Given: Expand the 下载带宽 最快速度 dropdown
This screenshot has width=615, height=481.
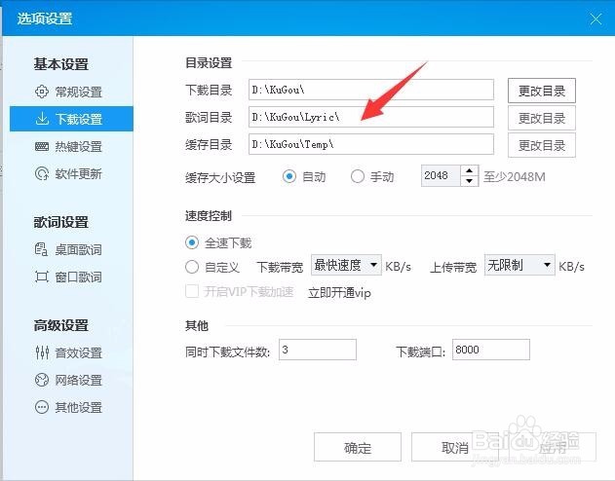Looking at the screenshot, I should click(x=346, y=265).
